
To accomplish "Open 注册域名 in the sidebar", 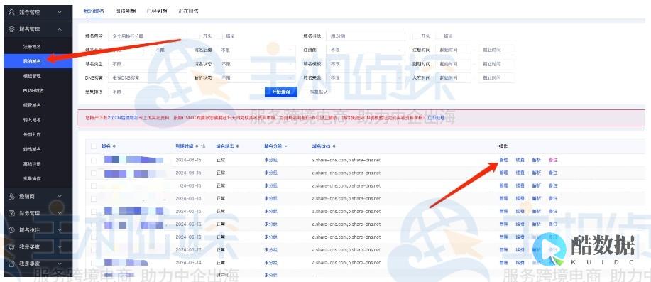I will (32, 47).
